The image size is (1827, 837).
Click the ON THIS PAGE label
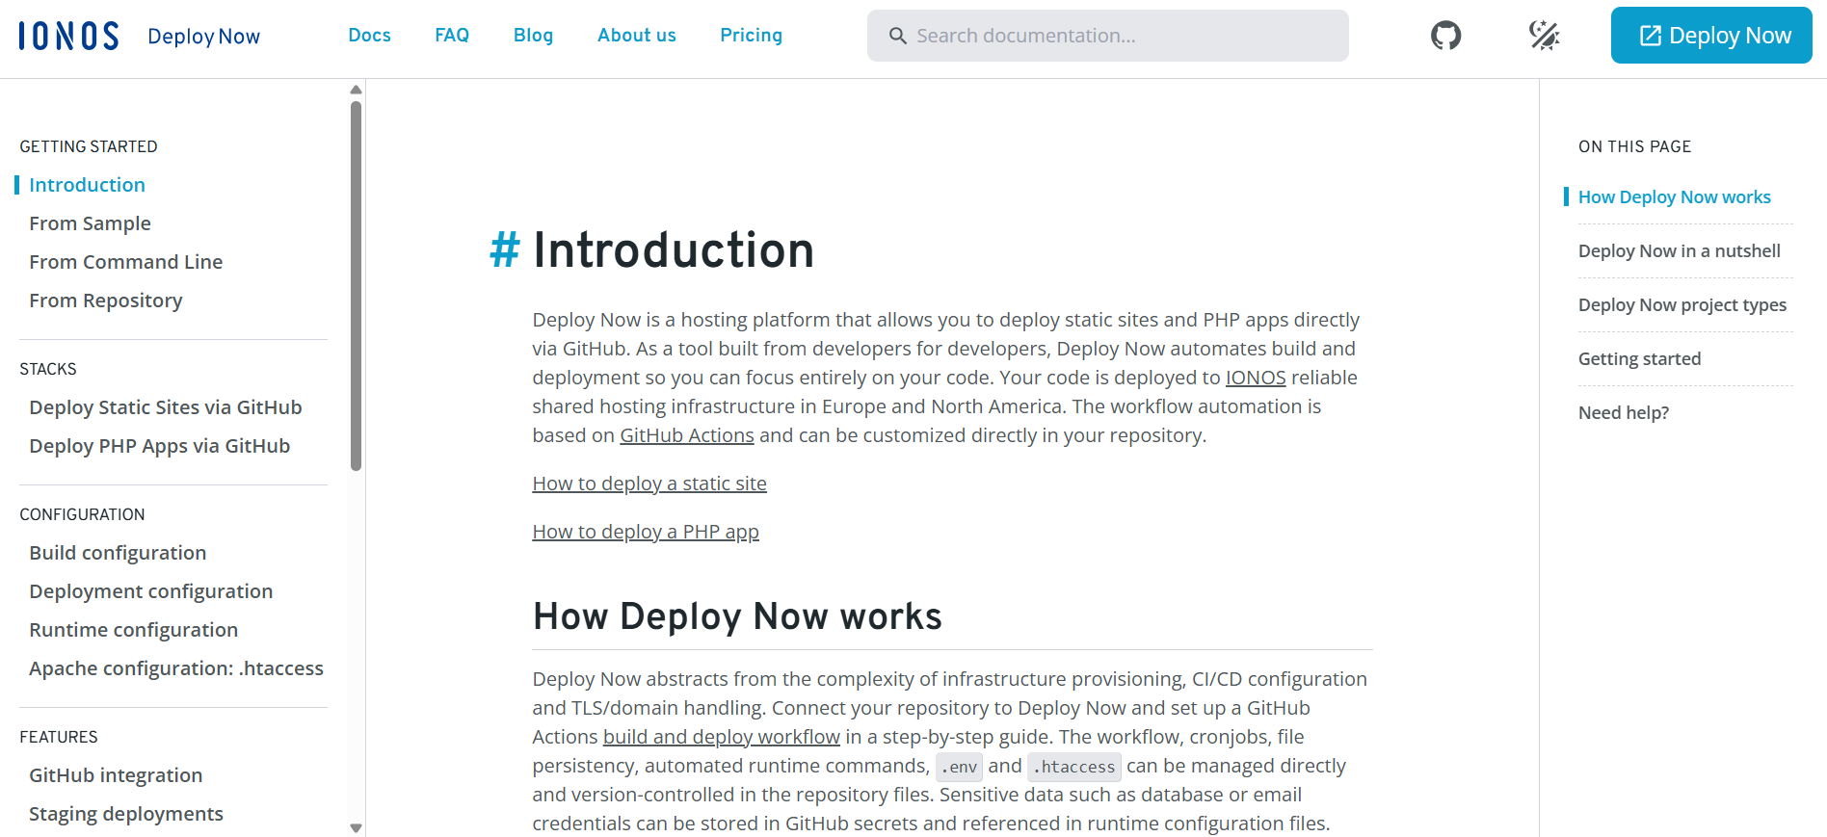coord(1635,146)
